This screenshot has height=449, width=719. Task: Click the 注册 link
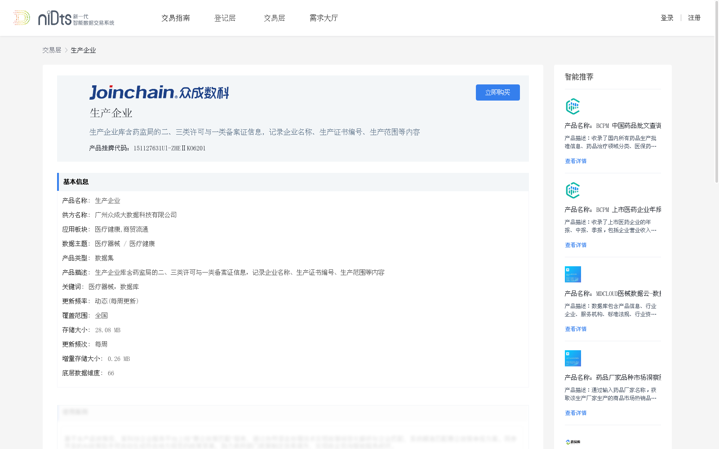(x=694, y=18)
